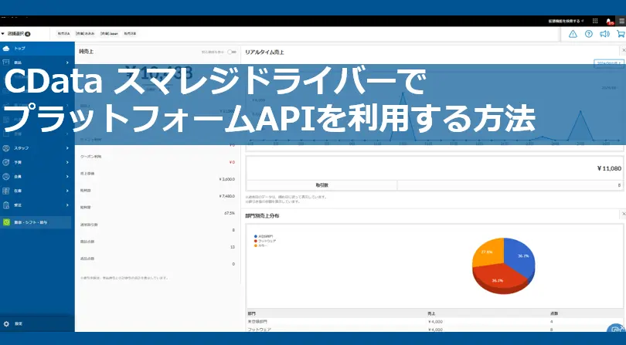Click the 取引数 cell
This screenshot has width=626, height=345.
(x=322, y=185)
